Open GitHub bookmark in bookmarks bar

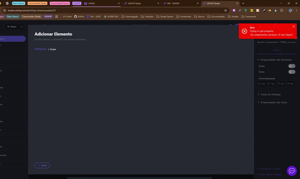coord(79,17)
